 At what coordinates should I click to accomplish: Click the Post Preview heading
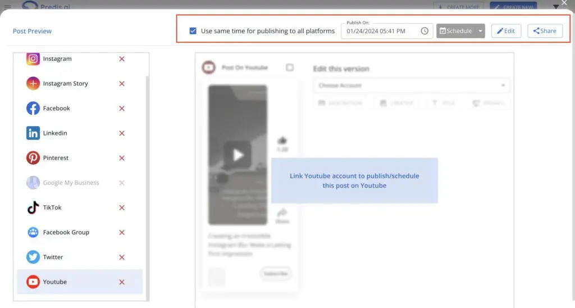pos(32,31)
